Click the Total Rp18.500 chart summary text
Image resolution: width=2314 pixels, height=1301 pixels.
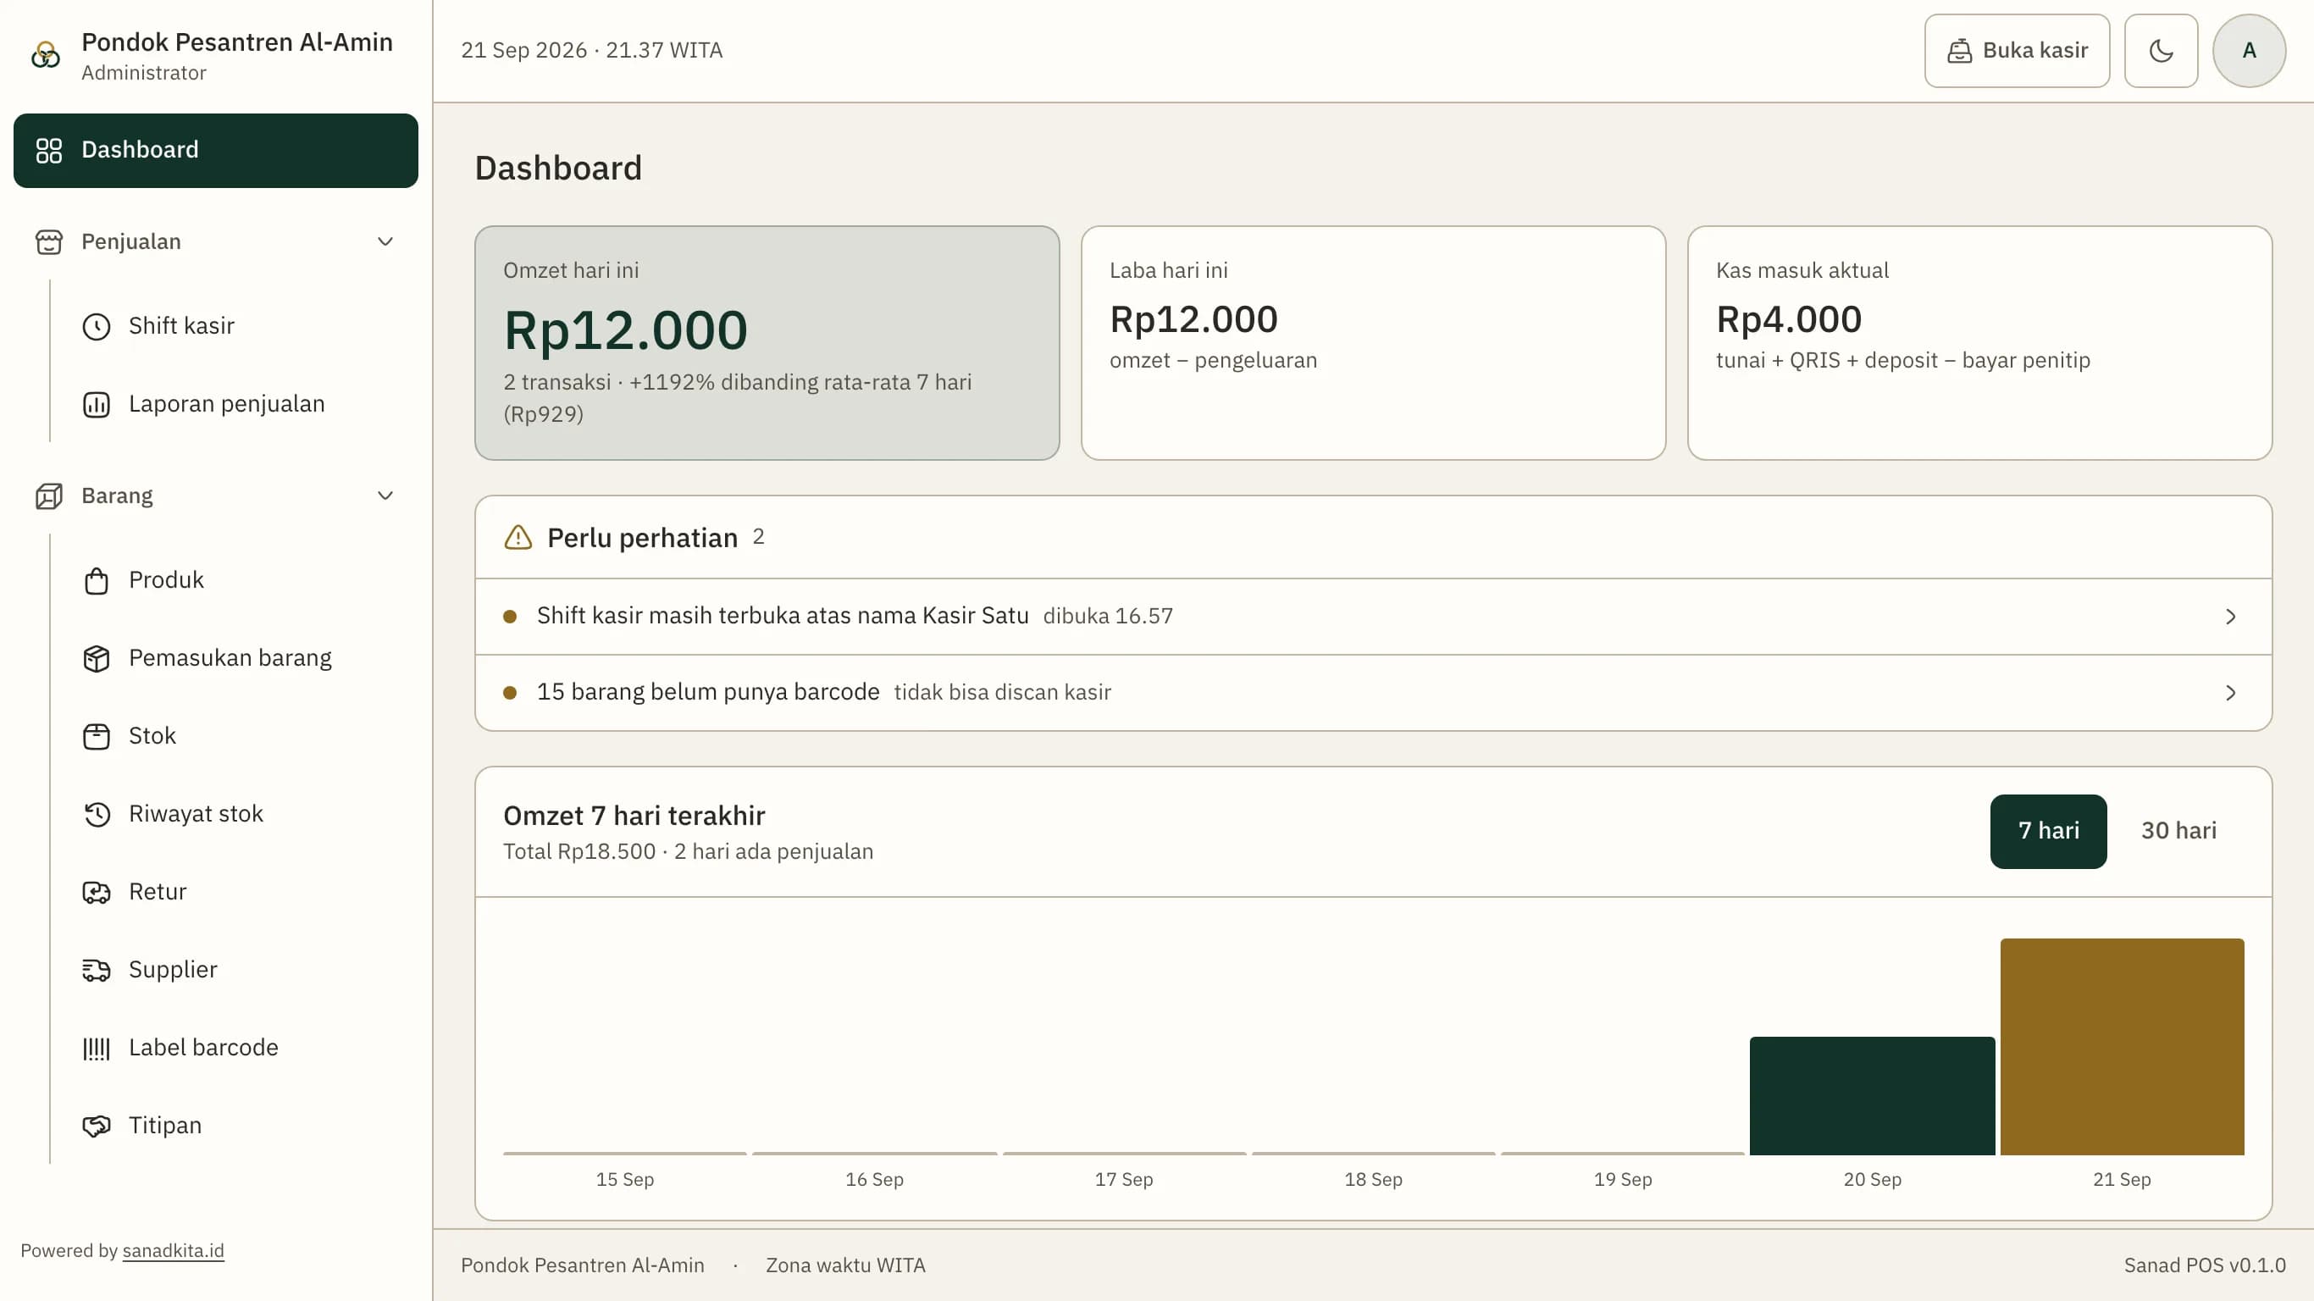[x=688, y=852]
